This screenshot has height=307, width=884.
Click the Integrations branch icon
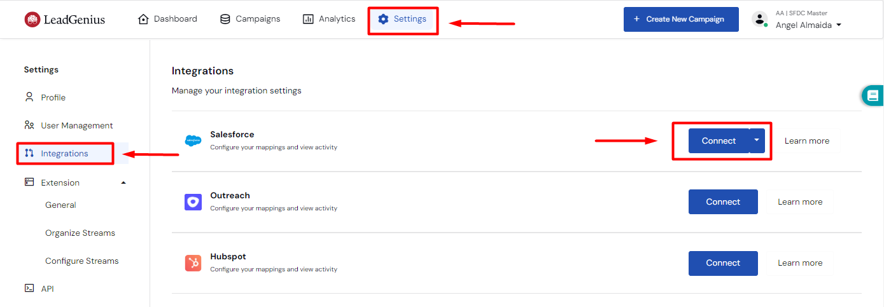[x=29, y=153]
